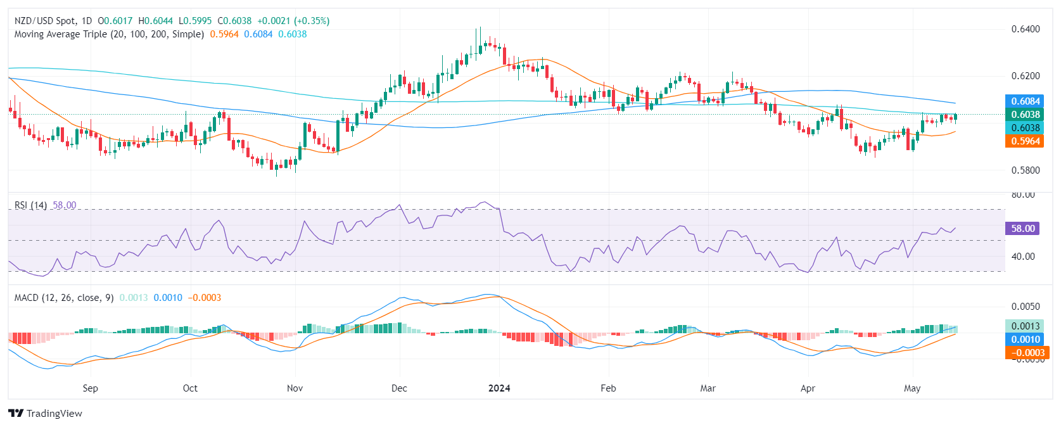The image size is (1061, 427).
Task: Click the blue 0.6084 price axis tag
Action: coord(1025,101)
